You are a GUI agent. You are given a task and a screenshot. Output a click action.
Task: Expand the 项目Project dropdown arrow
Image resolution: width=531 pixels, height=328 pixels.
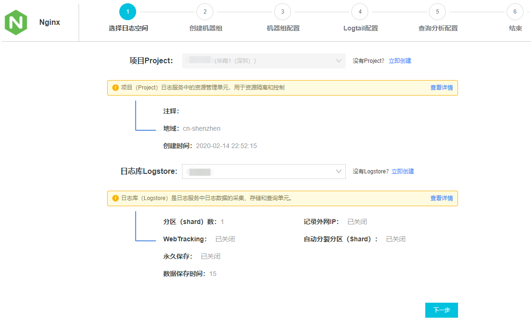pyautogui.click(x=339, y=61)
